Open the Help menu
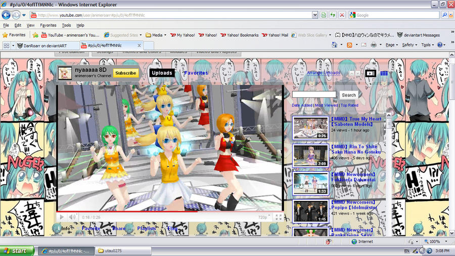 [80, 26]
